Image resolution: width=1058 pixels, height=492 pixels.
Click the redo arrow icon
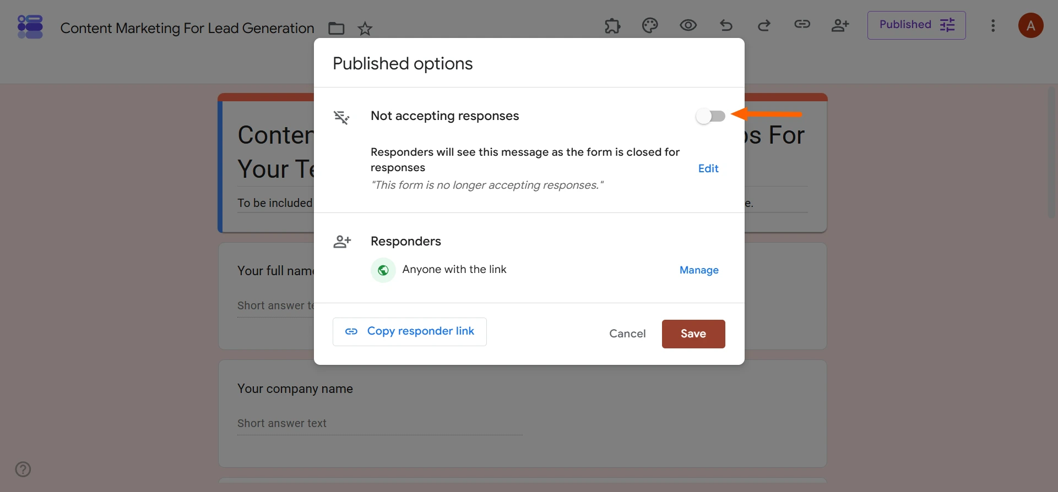[x=764, y=25]
